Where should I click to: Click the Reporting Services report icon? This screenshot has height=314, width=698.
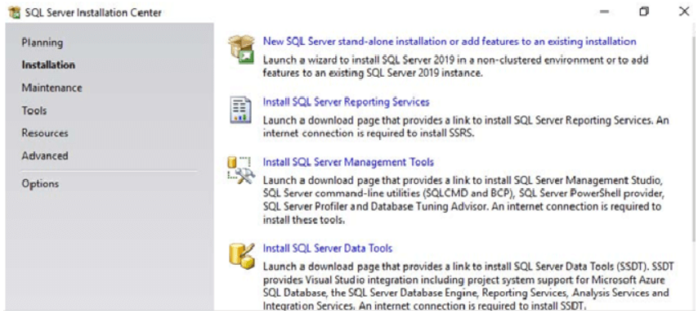click(240, 110)
